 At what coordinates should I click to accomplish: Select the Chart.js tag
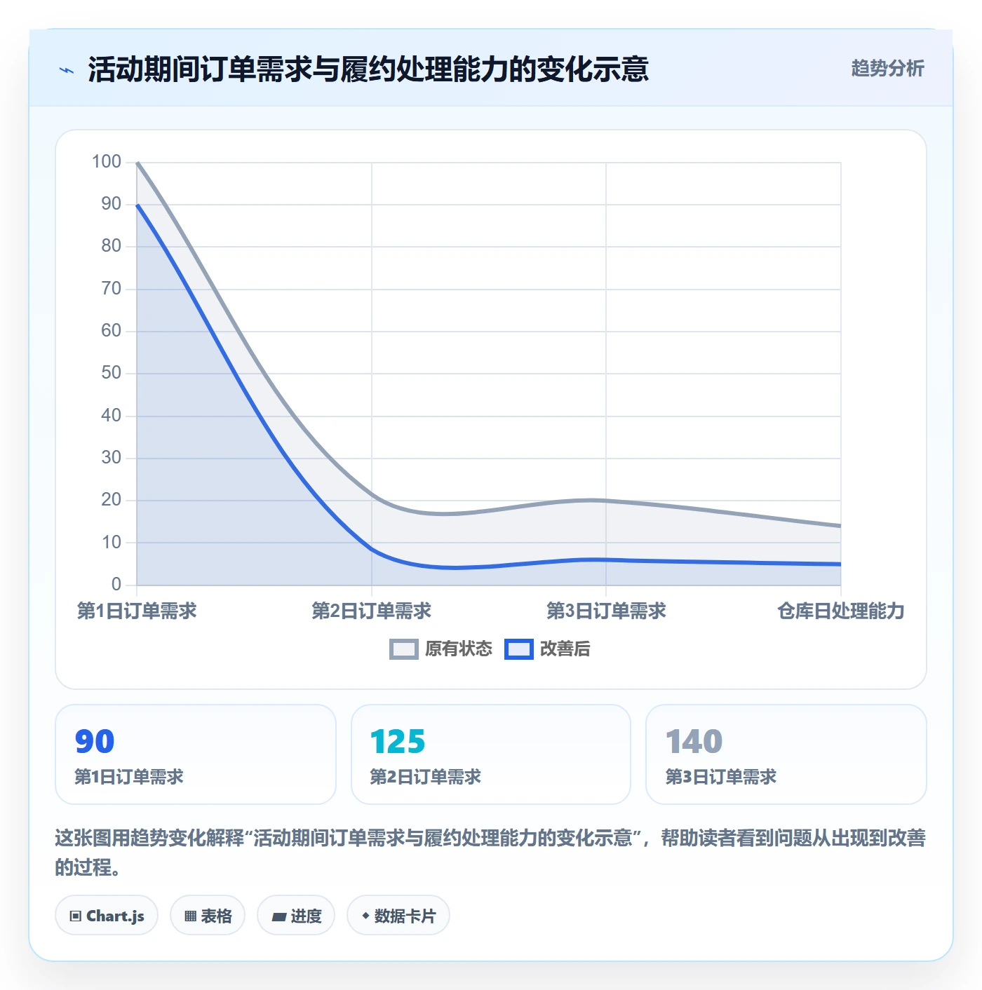(x=107, y=915)
